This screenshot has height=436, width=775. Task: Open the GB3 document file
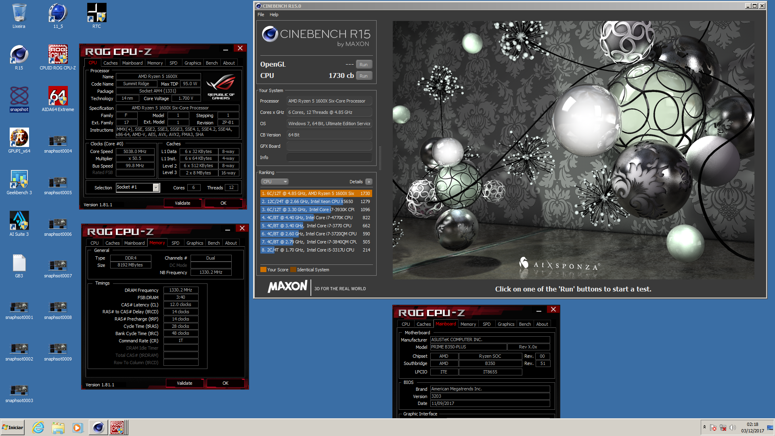[x=19, y=266]
